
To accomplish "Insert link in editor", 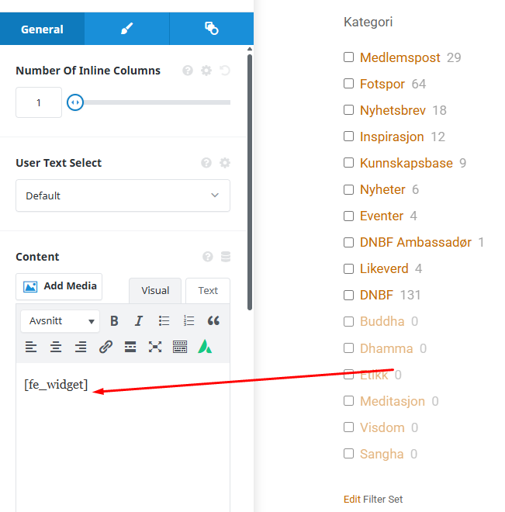I will tap(105, 347).
